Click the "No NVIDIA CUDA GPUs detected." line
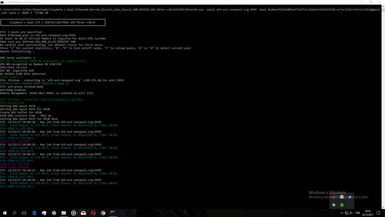The height and width of the screenshot is (217, 385). [x=23, y=74]
